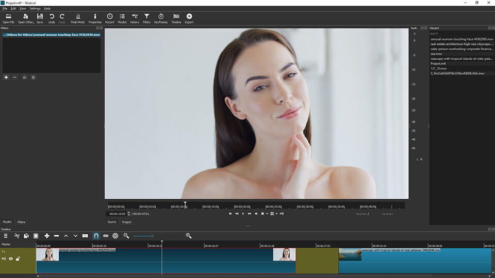Click the Peak Meter toolbar icon
This screenshot has height=278, width=495.
click(x=78, y=18)
